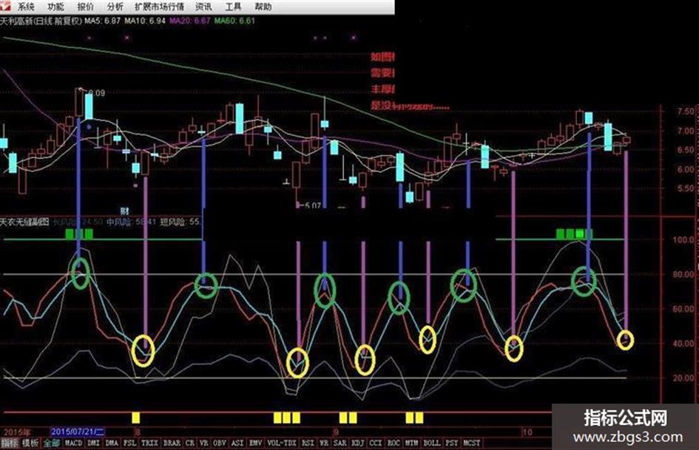
Task: Click the stock title 天利高新(日线 前复权)
Action: (41, 21)
